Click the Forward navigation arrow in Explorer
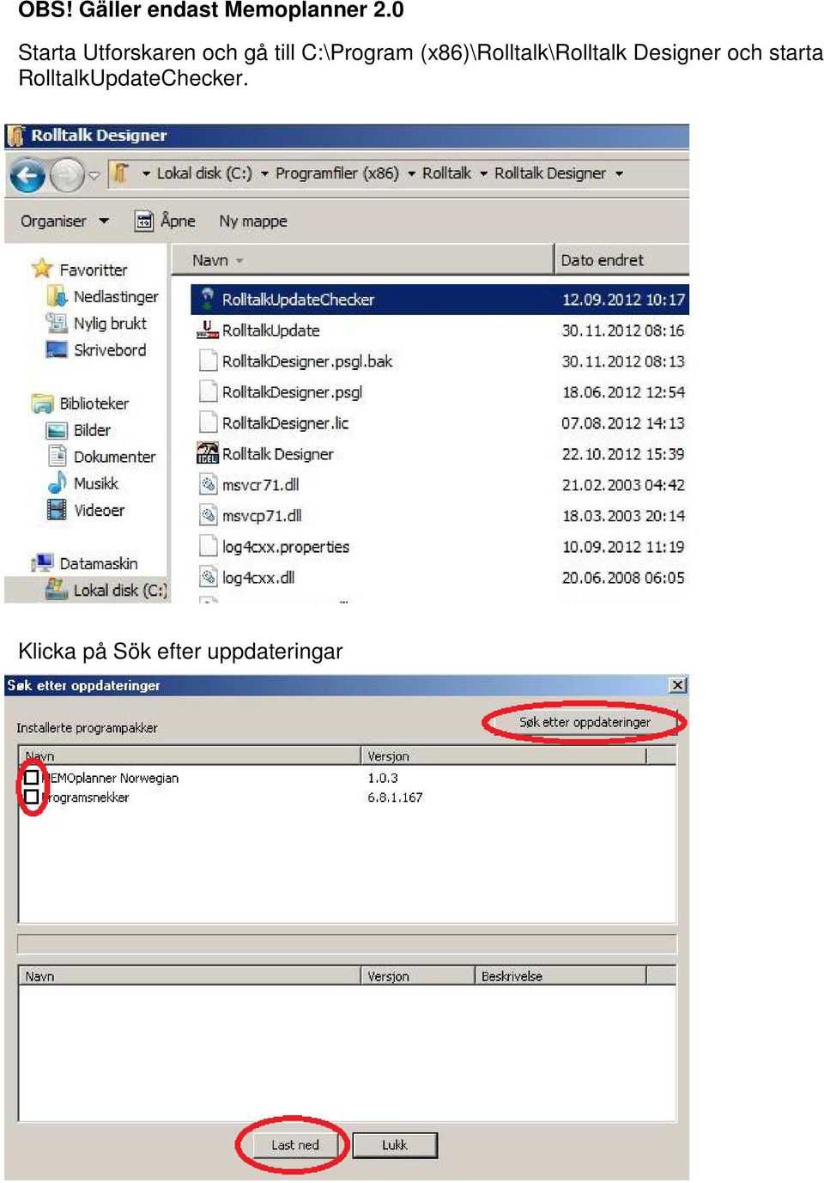 (x=67, y=176)
